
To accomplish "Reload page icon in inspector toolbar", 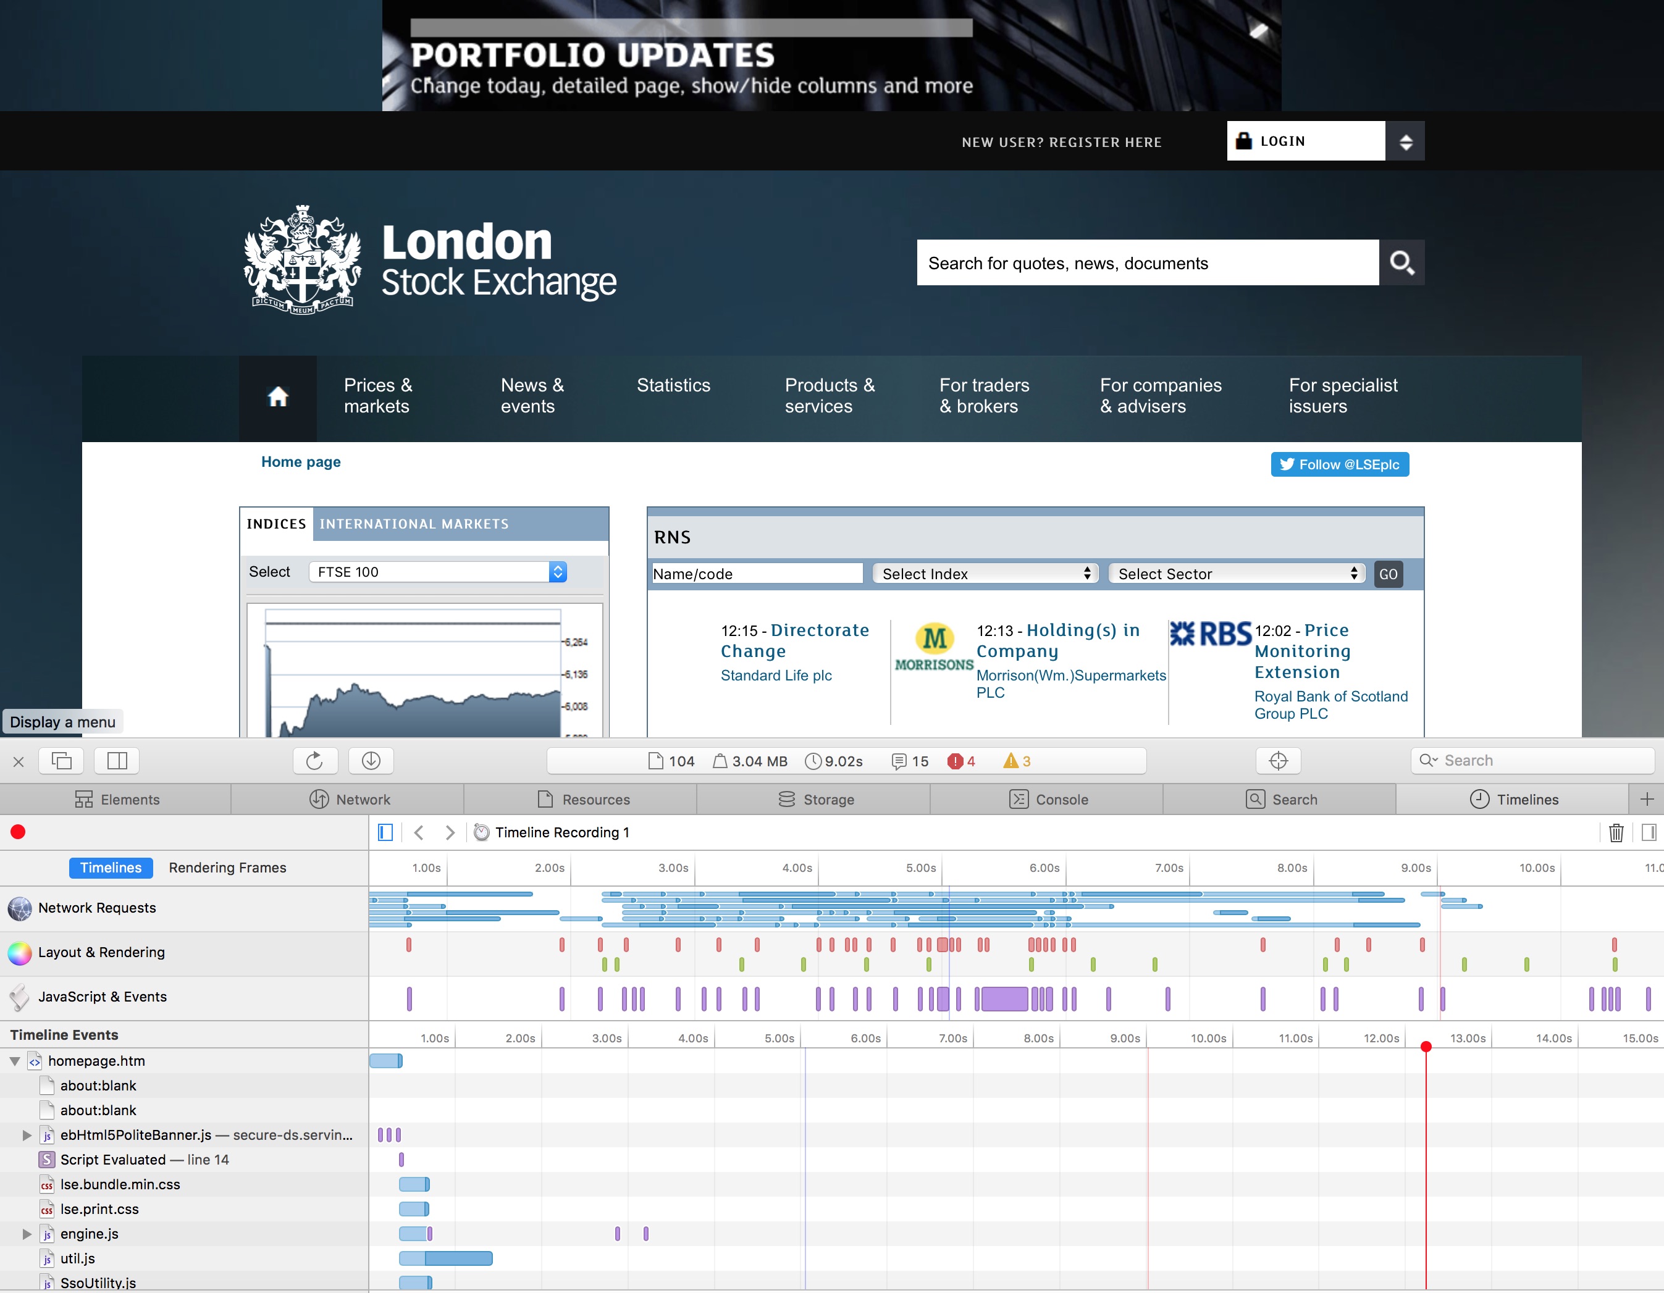I will click(314, 761).
